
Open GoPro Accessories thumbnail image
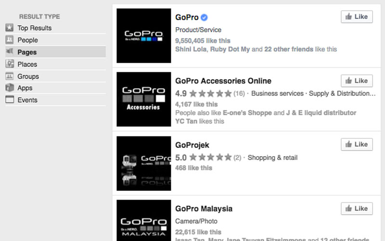pos(143,99)
